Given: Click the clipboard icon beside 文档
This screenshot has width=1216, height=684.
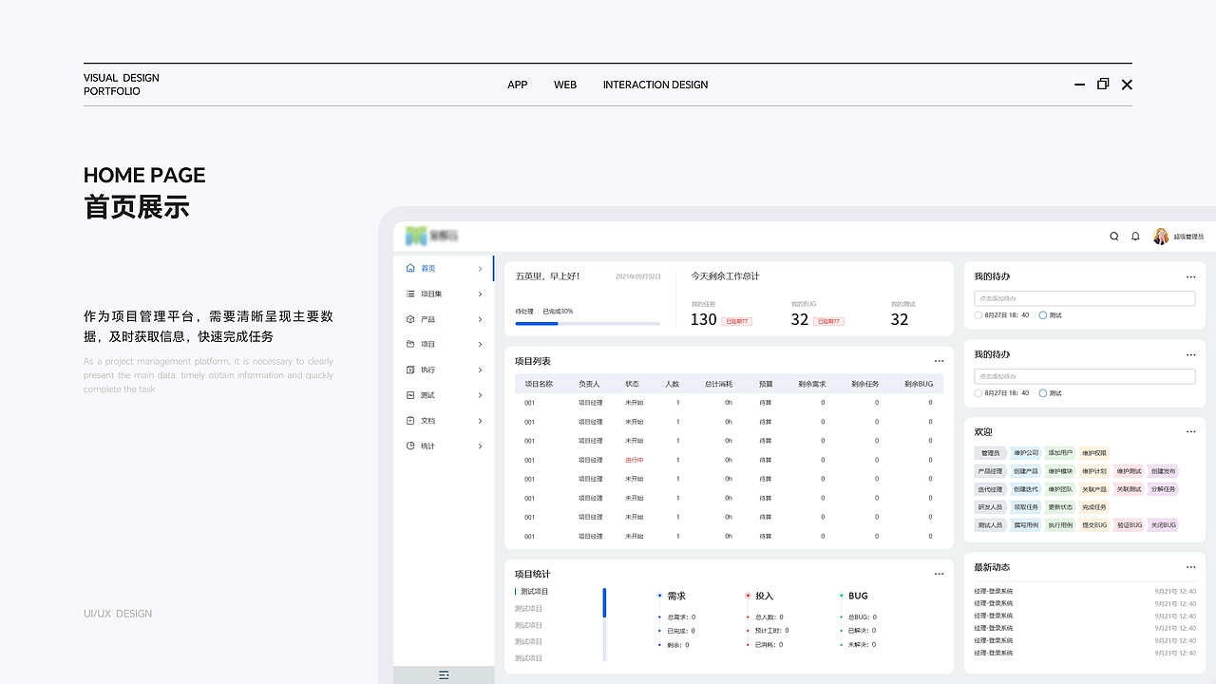Looking at the screenshot, I should [410, 420].
